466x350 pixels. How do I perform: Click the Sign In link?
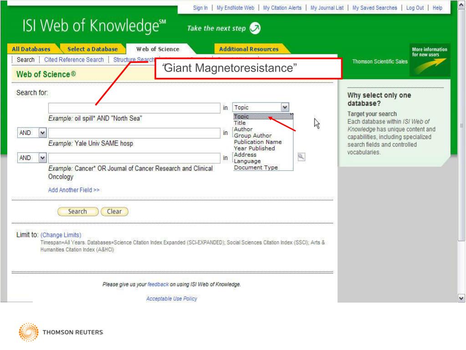click(x=200, y=8)
